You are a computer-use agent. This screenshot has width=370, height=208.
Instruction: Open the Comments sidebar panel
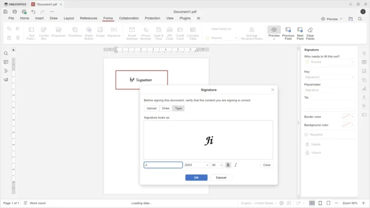pos(6,62)
